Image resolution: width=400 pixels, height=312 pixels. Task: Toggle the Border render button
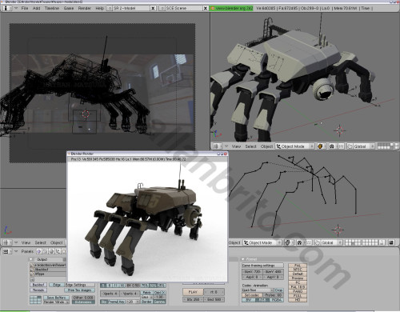[146, 302]
